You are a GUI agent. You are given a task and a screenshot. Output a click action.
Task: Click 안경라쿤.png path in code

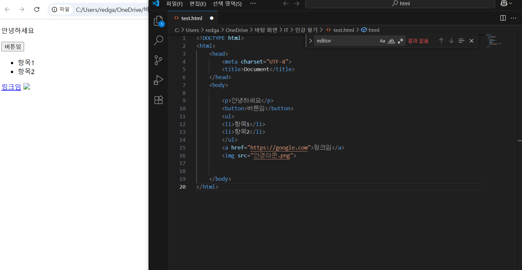[272, 155]
